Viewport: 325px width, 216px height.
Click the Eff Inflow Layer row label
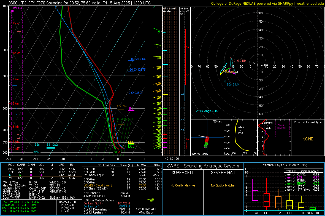(94, 175)
